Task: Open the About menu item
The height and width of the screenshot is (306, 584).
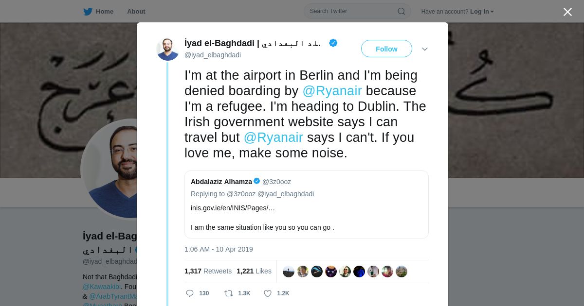Action: coord(136,12)
